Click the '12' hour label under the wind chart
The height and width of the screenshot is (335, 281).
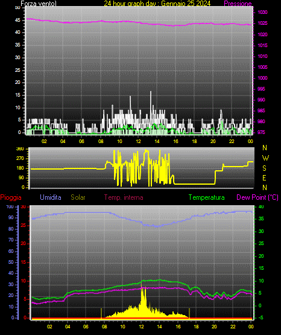click(x=138, y=141)
